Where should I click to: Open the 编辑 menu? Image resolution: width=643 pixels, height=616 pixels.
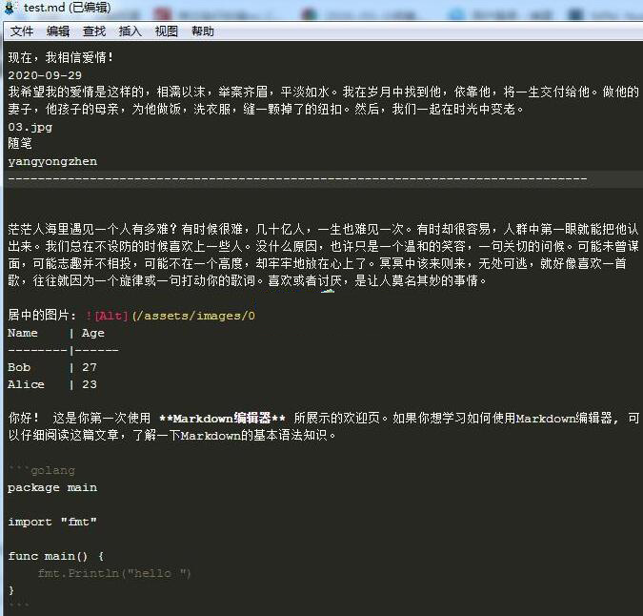[58, 31]
